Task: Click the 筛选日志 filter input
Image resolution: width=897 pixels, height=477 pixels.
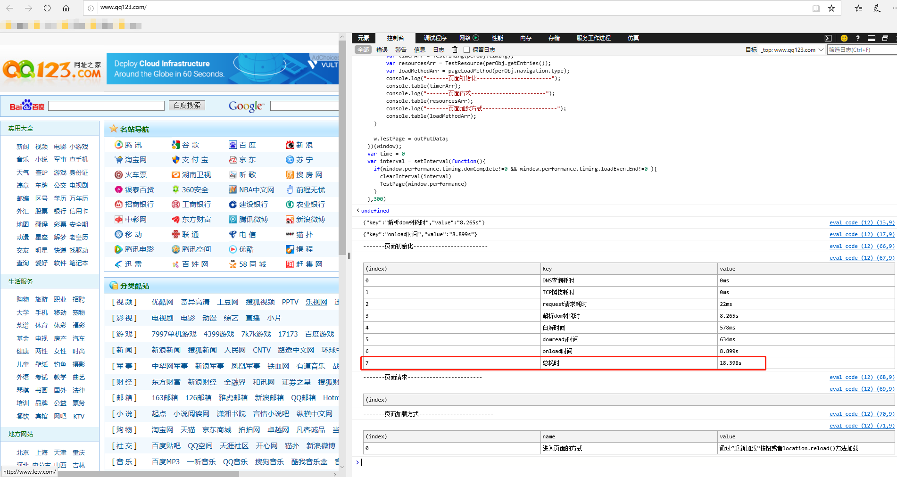Action: click(862, 49)
